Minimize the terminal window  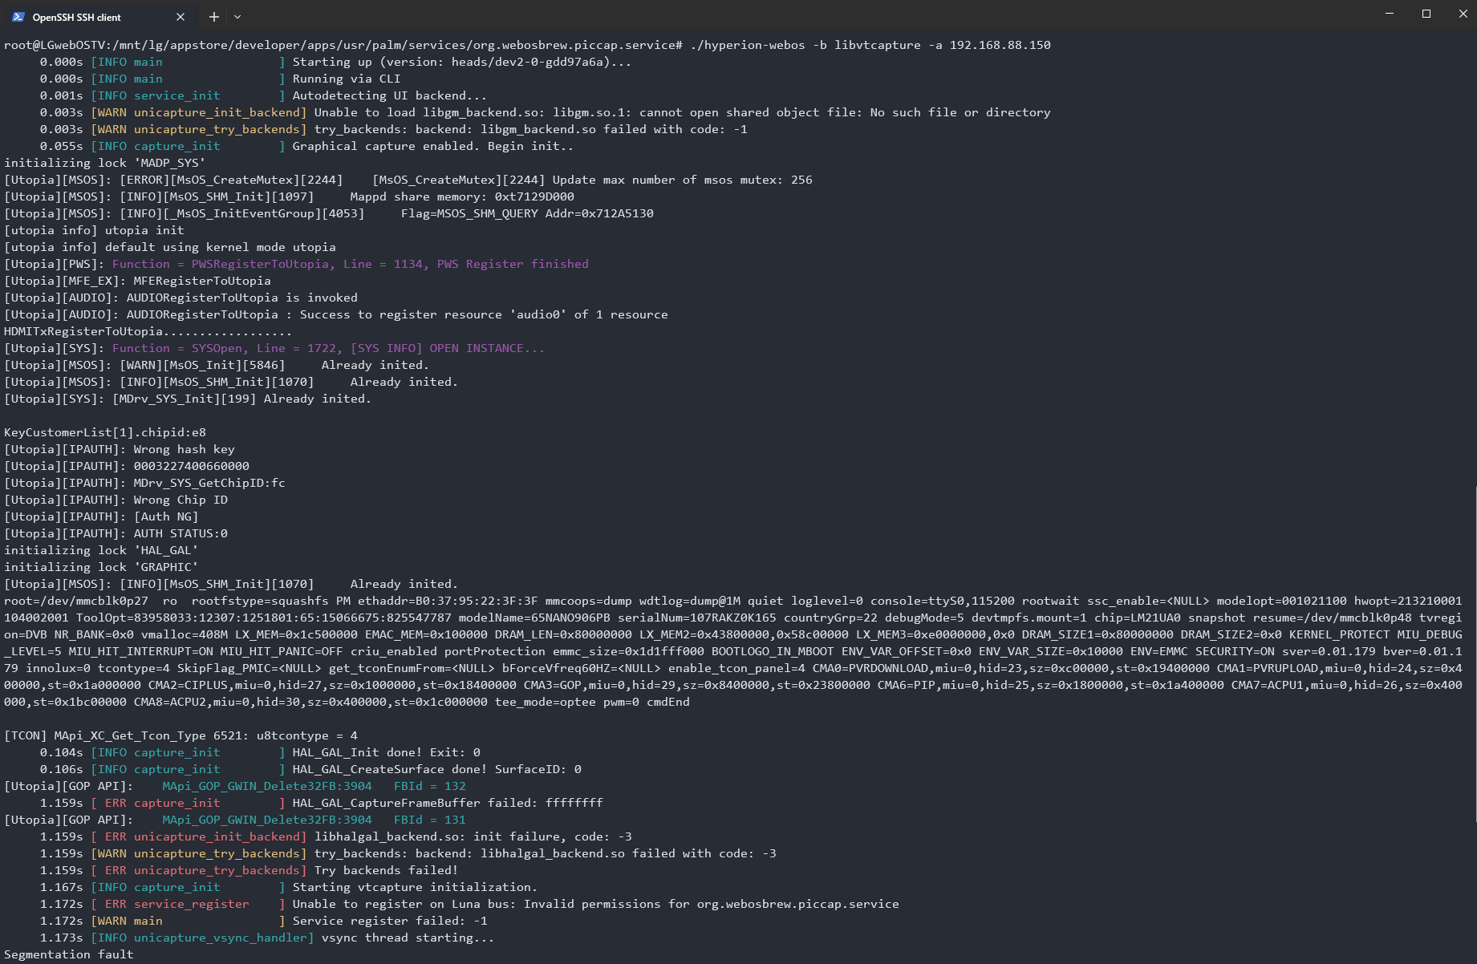coord(1390,14)
